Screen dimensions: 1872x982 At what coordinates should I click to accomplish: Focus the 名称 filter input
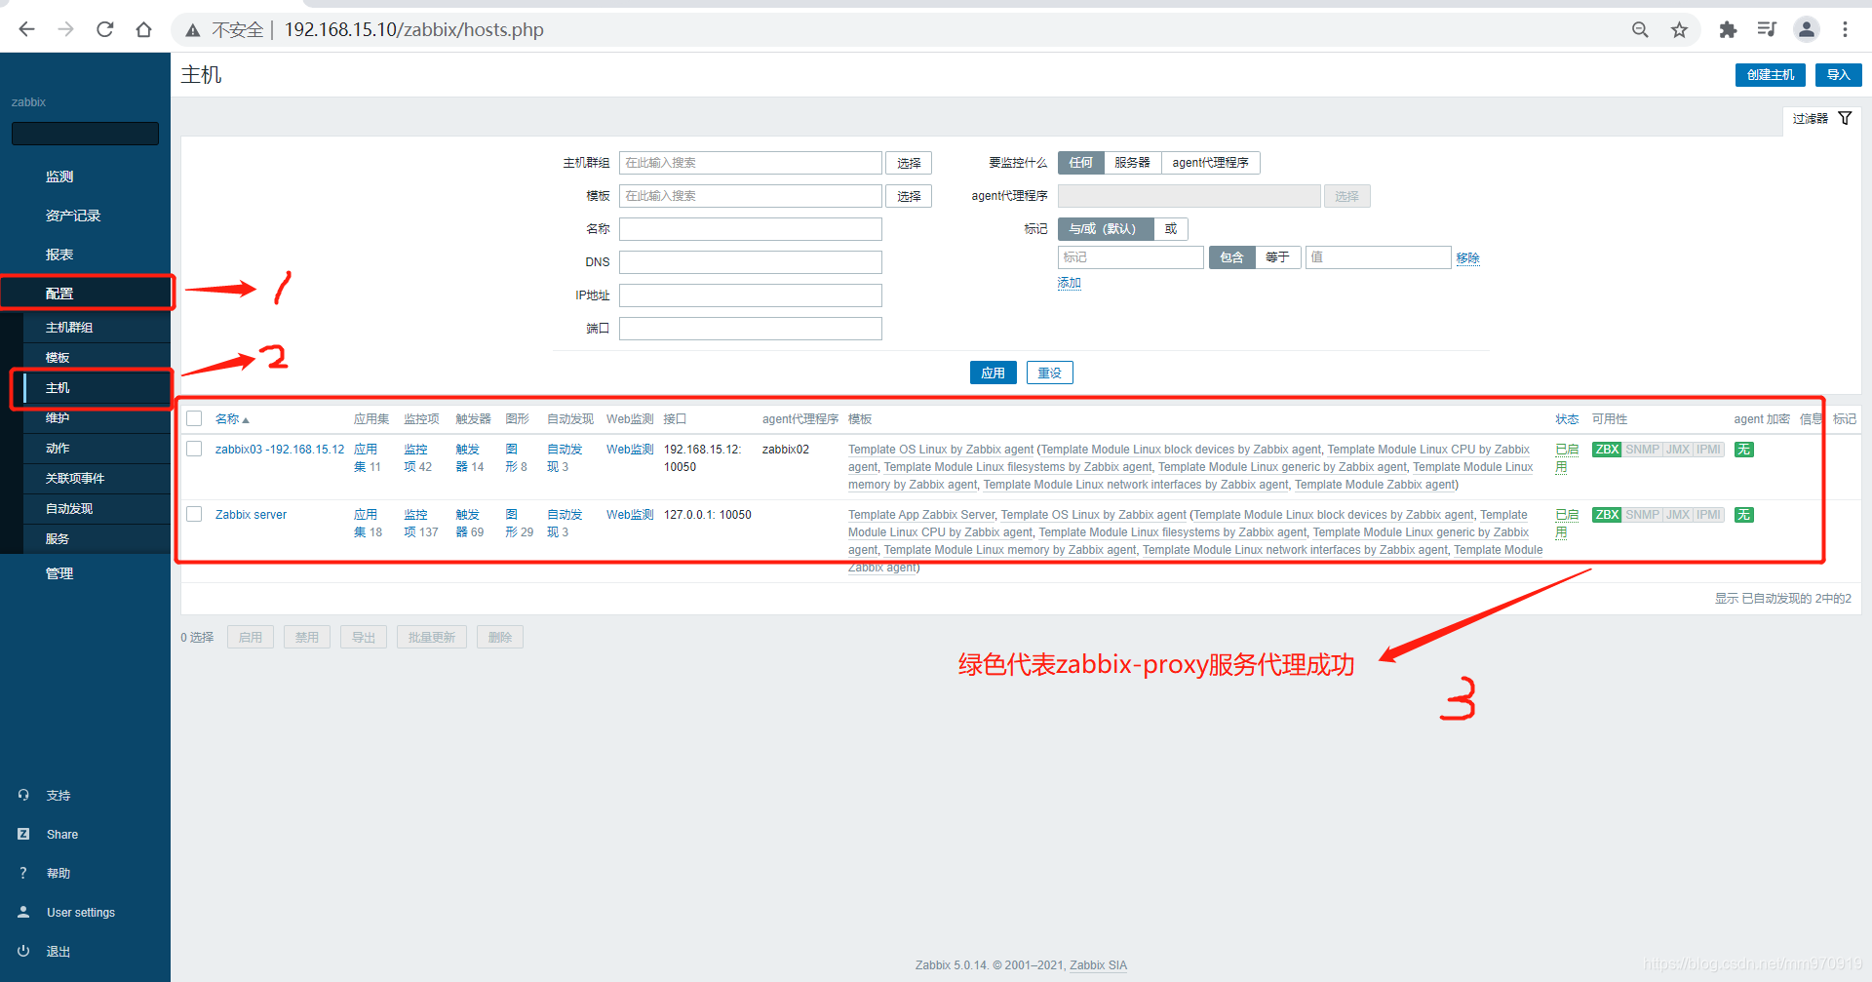(x=750, y=229)
